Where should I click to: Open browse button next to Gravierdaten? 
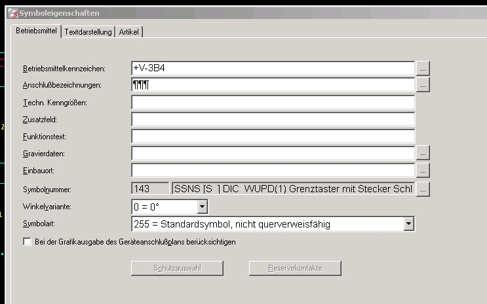[x=423, y=153]
